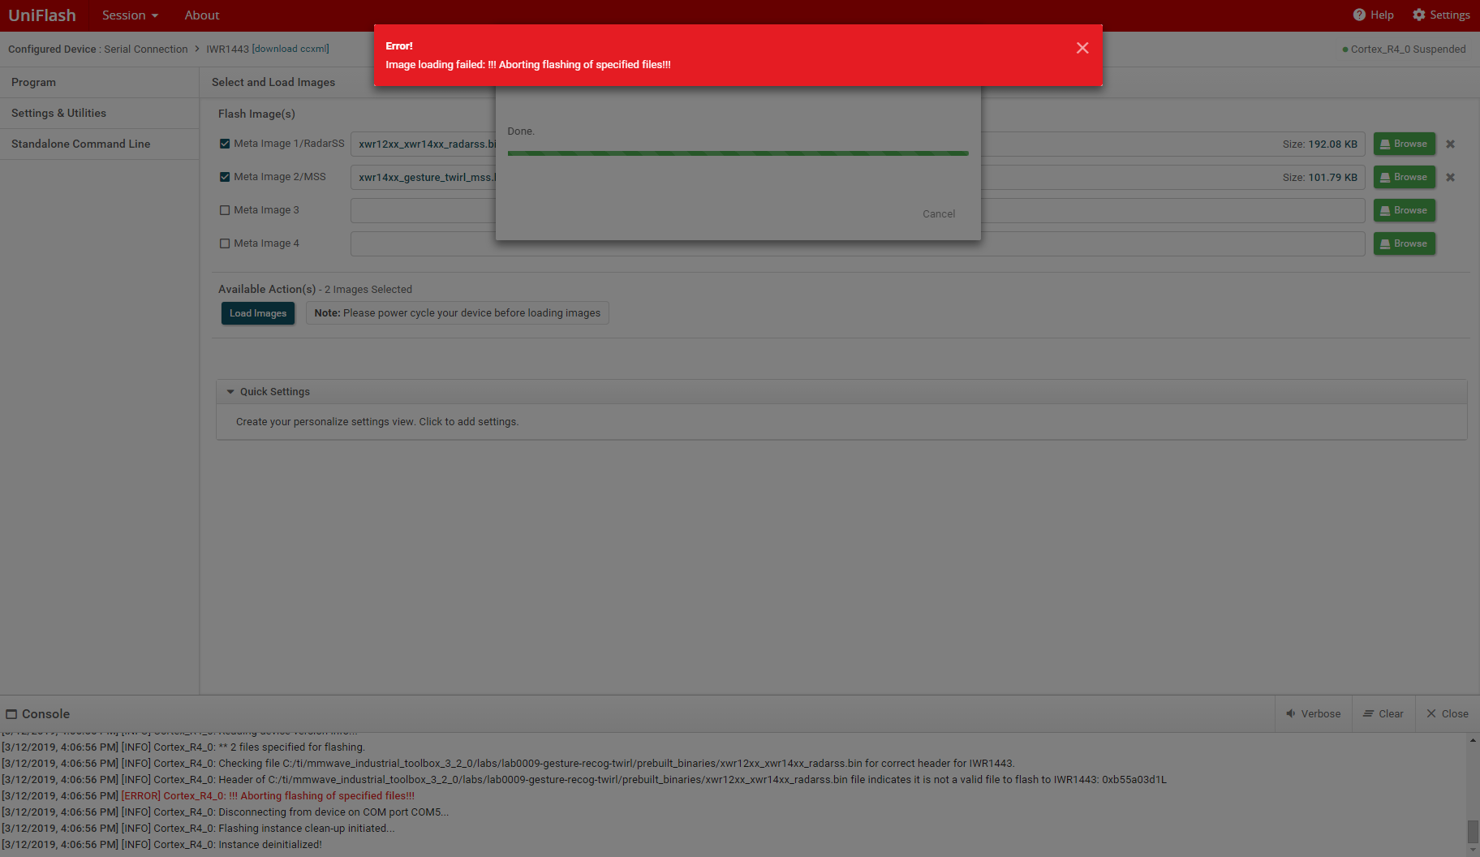Click '2 Images Selected' text
This screenshot has width=1480, height=857.
pyautogui.click(x=368, y=290)
